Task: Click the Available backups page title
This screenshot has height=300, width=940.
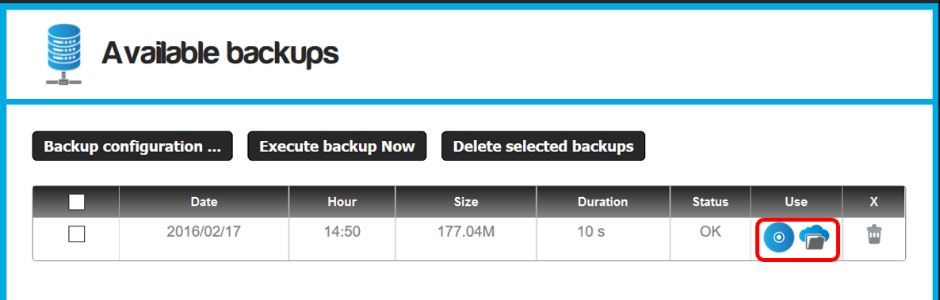Action: (x=220, y=54)
